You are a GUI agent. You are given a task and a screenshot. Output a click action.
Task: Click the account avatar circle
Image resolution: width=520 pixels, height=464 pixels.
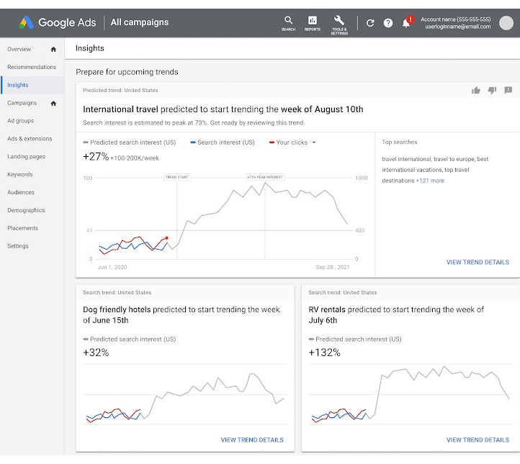[506, 23]
